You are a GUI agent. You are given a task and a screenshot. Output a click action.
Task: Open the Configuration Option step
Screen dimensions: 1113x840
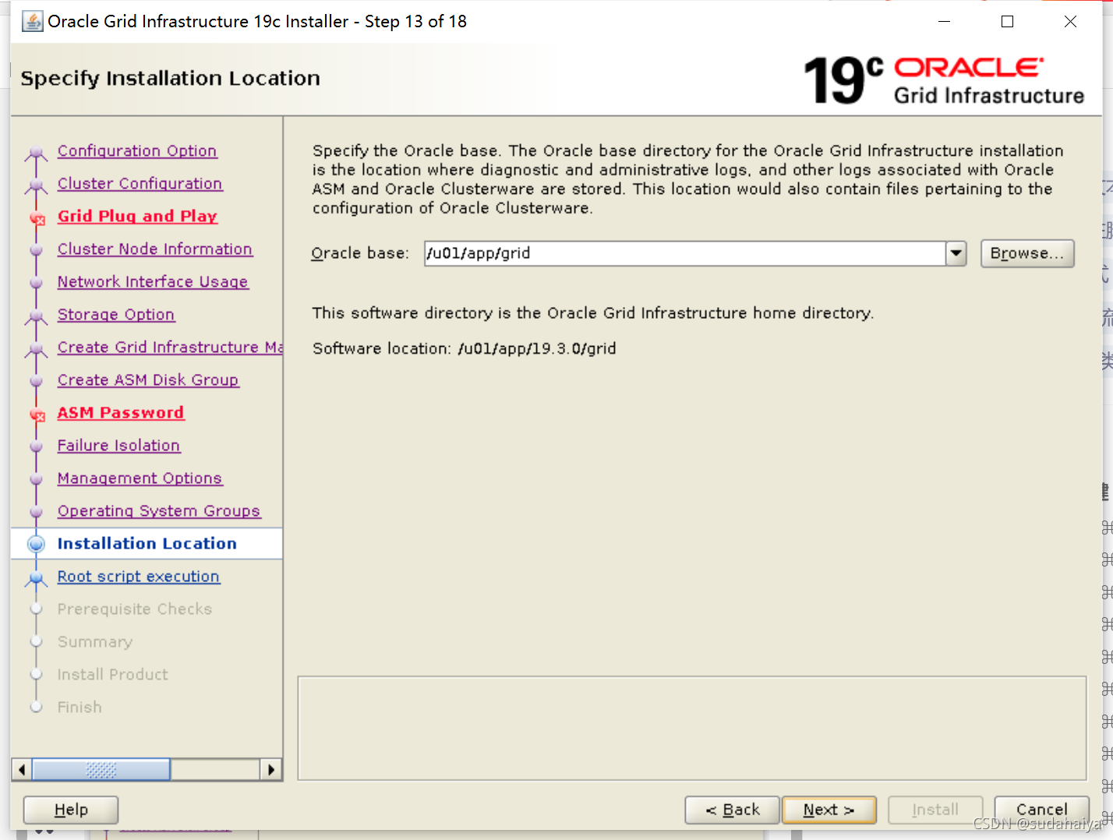(137, 151)
